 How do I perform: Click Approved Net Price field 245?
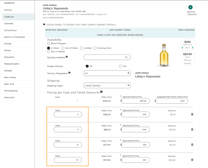[x=135, y=115]
